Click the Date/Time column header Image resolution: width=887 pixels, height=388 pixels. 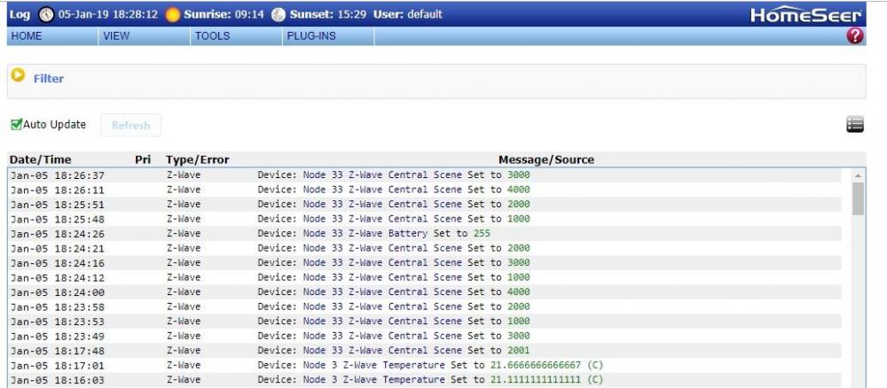[39, 159]
